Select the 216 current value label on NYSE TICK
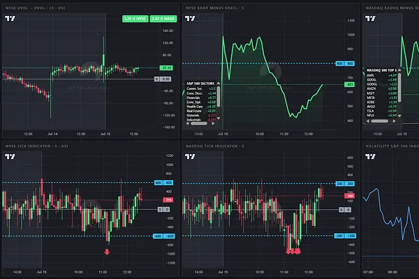Screen dimensions: 419x279 (x=168, y=200)
